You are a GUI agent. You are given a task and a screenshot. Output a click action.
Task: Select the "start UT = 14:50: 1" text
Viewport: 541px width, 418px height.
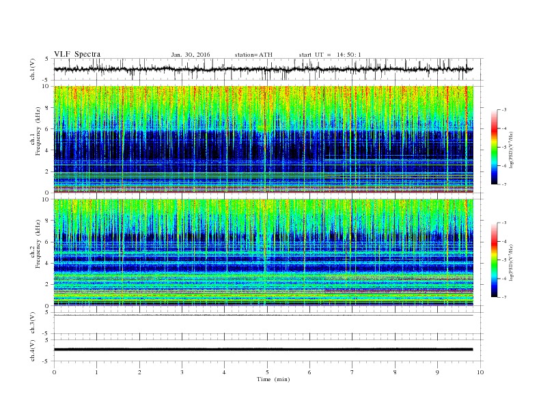point(330,55)
